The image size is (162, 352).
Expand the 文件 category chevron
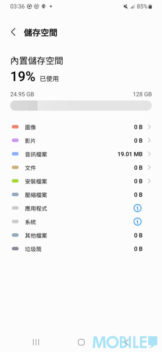(x=149, y=167)
